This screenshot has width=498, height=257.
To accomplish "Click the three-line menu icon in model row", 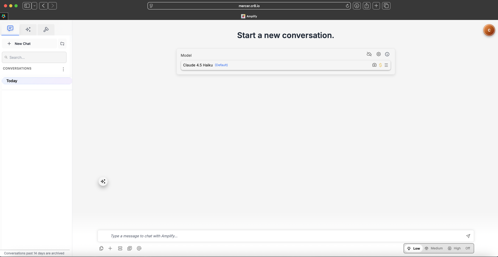I will 386,65.
